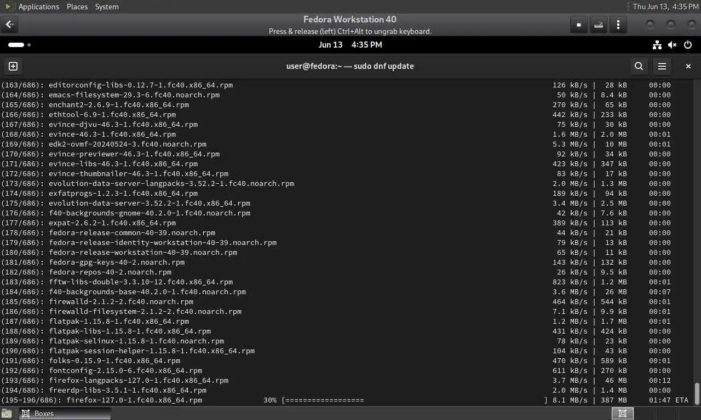Click the fedora-release-common-40-39 line
The image size is (701, 420).
(336, 233)
